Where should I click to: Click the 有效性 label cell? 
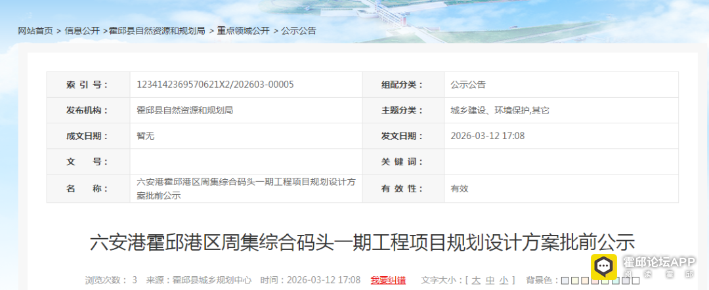(403, 189)
